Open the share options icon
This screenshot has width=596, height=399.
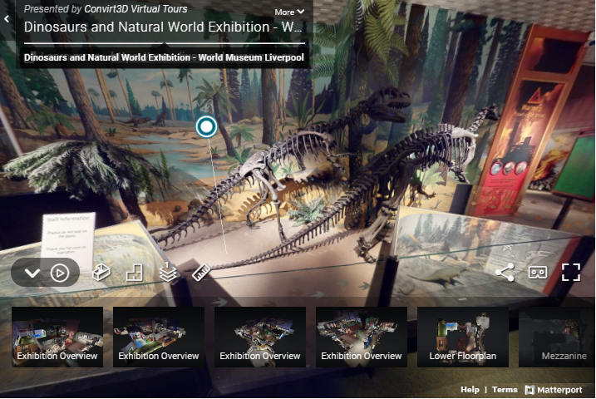click(x=504, y=272)
